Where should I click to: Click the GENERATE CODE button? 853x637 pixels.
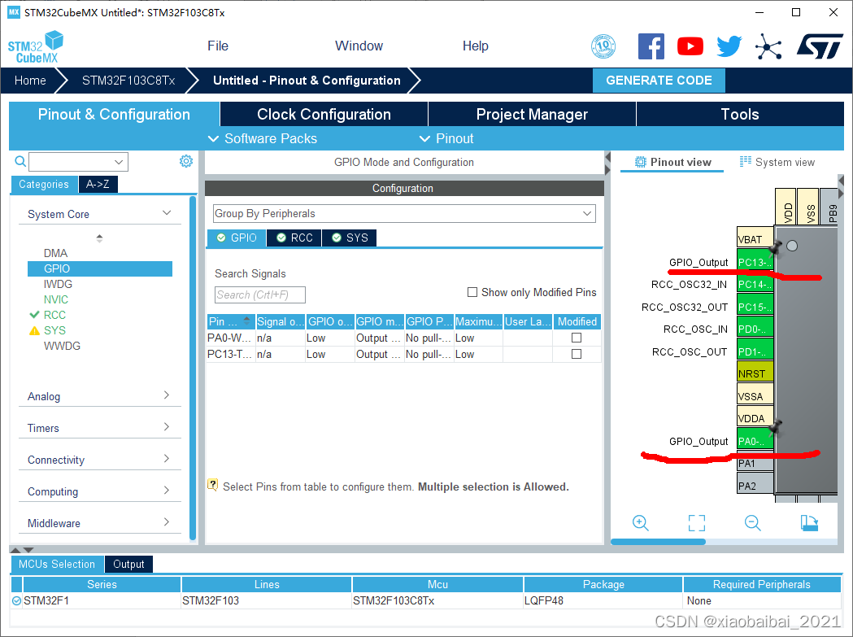pos(659,81)
